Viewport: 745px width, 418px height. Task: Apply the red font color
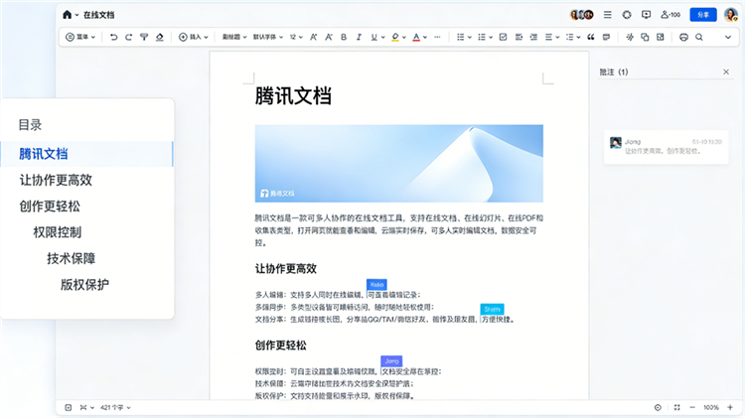pyautogui.click(x=416, y=37)
